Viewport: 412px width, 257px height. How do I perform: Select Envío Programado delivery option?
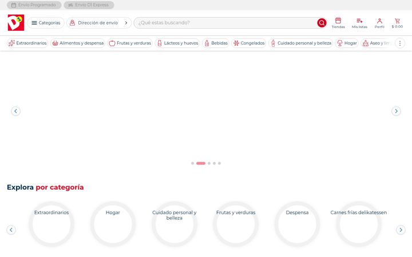(x=34, y=5)
